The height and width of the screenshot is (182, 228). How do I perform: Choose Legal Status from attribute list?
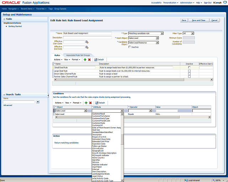click(97, 176)
